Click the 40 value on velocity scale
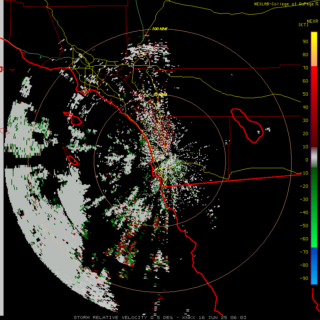The width and height of the screenshot is (320, 320). click(305, 107)
